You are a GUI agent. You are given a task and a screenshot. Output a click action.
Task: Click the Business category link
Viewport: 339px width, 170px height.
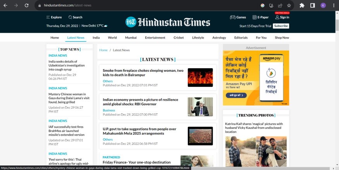tap(109, 110)
